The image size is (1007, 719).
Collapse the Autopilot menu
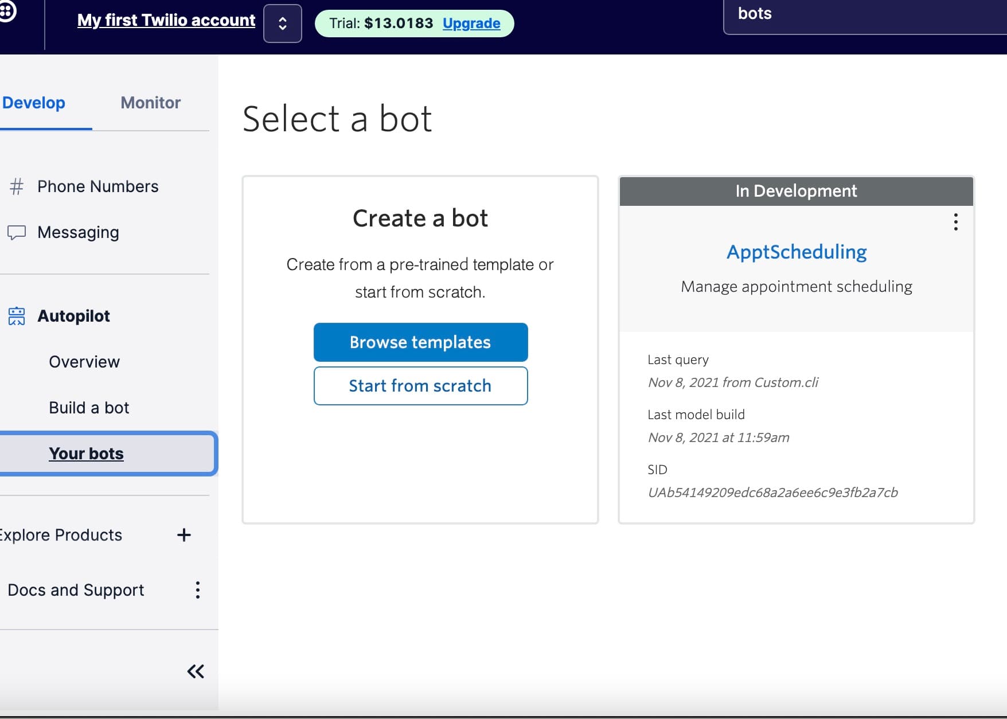73,316
